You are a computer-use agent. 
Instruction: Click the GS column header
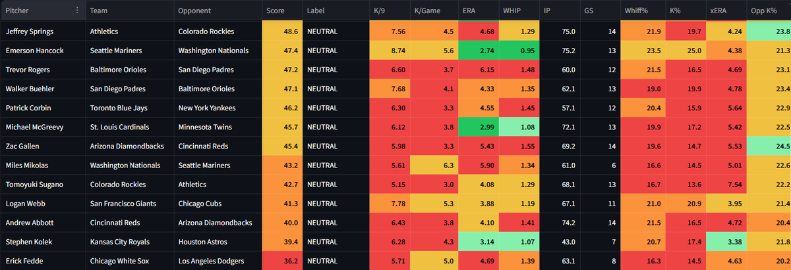[x=599, y=11]
